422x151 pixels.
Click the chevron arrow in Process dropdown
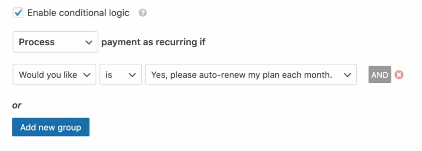click(x=89, y=42)
